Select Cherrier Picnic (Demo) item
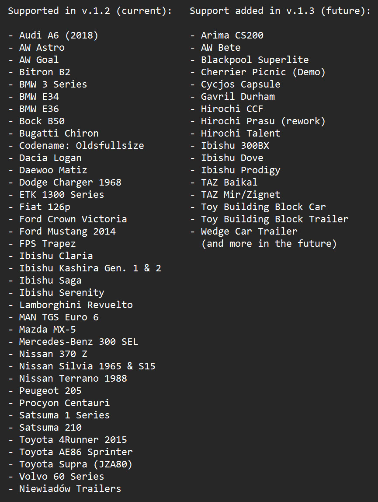This screenshot has width=378, height=502. coord(263,72)
